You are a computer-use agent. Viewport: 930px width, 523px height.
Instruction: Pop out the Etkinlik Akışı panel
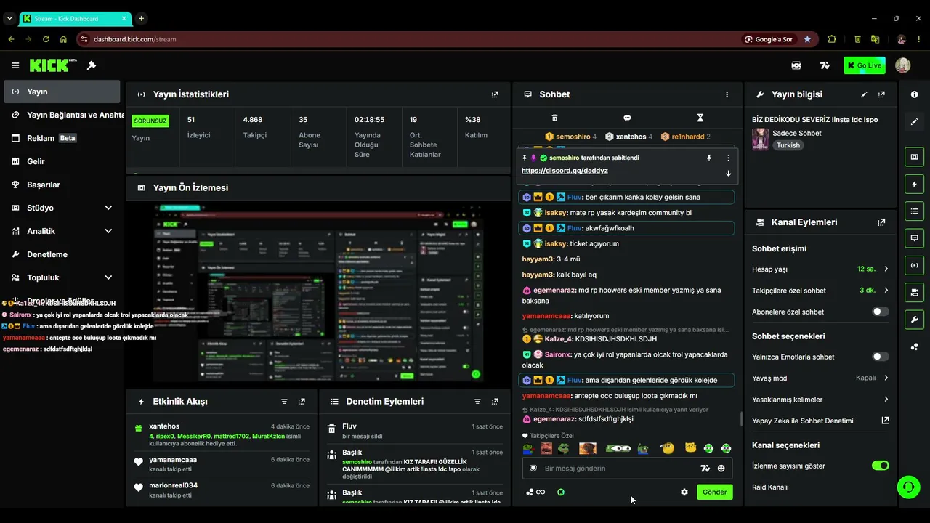point(302,401)
